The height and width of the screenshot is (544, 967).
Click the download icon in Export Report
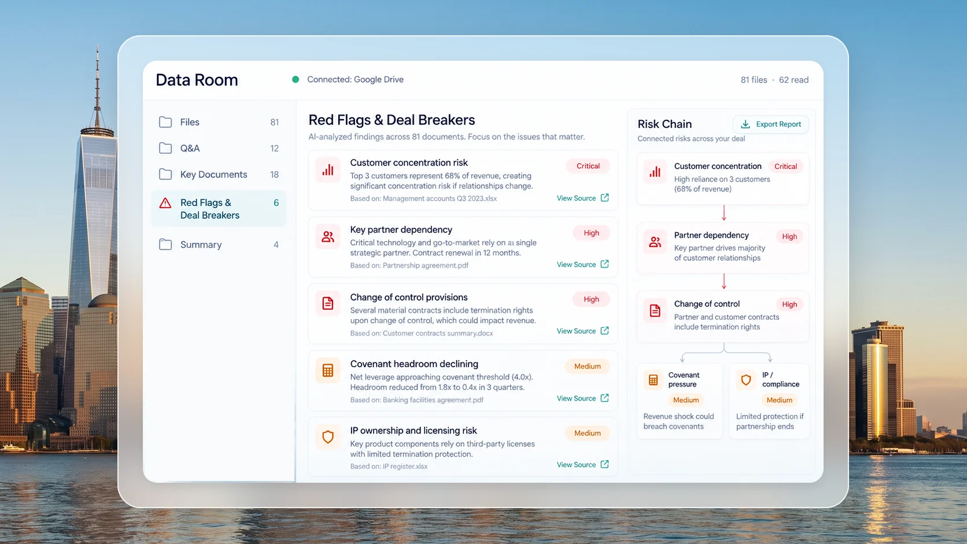[745, 124]
